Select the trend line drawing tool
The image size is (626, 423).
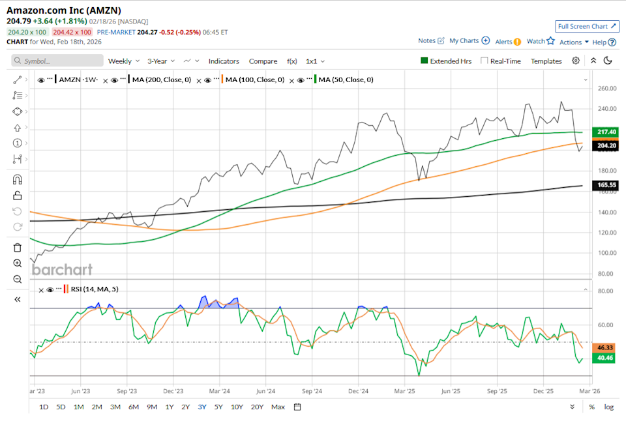pyautogui.click(x=18, y=80)
